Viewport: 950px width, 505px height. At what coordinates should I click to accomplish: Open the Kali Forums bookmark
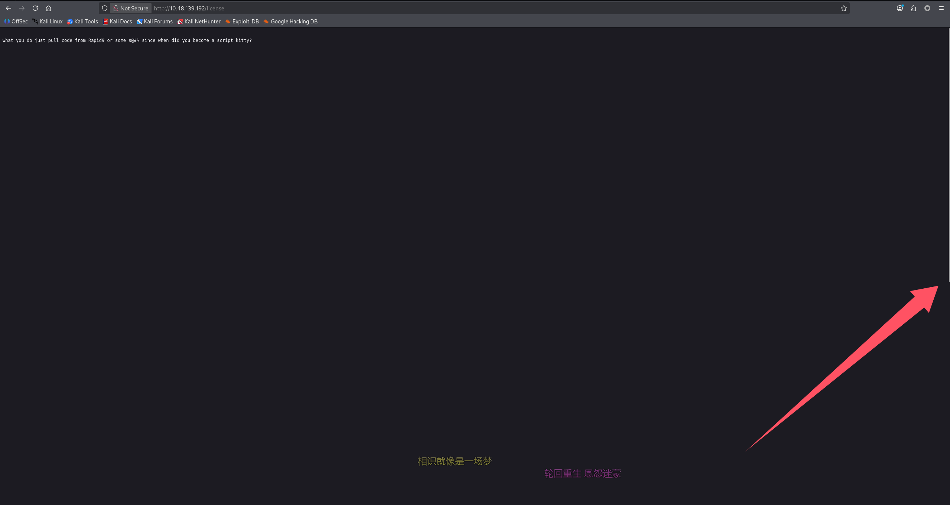coord(154,22)
